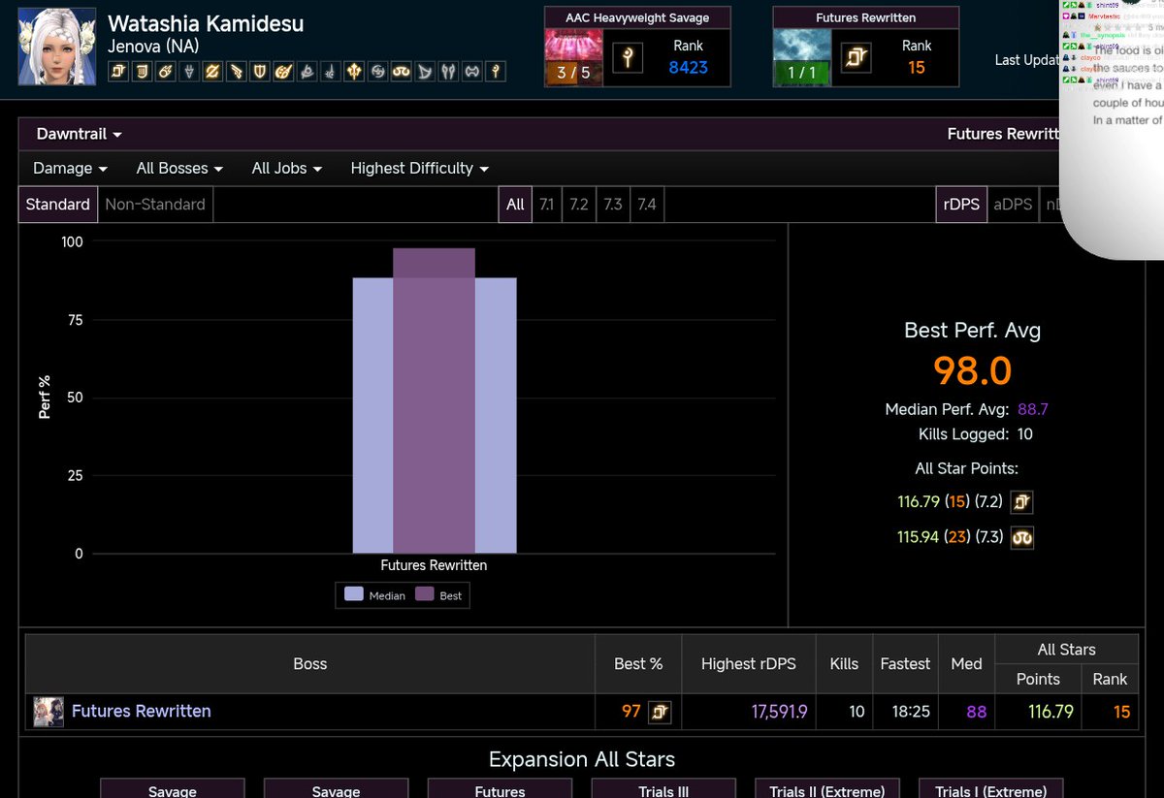Toggle the Best series in chart legend
Screen dimensions: 1164x798
point(439,595)
